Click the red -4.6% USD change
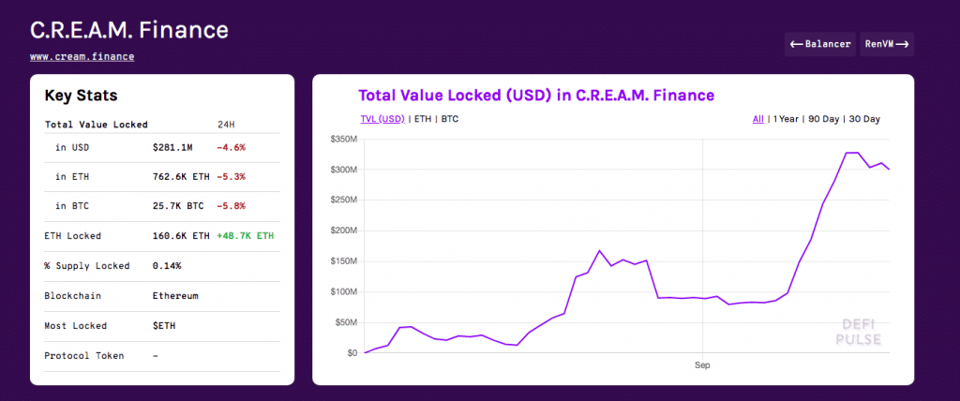Screen dimensions: 960x401 (x=231, y=147)
